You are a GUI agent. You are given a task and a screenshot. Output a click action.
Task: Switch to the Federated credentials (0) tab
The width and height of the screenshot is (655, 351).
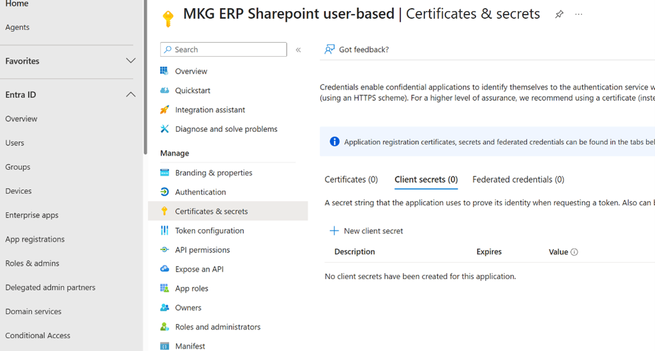518,179
